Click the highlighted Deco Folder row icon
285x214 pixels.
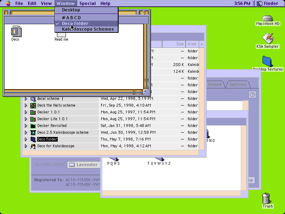pyautogui.click(x=33, y=139)
